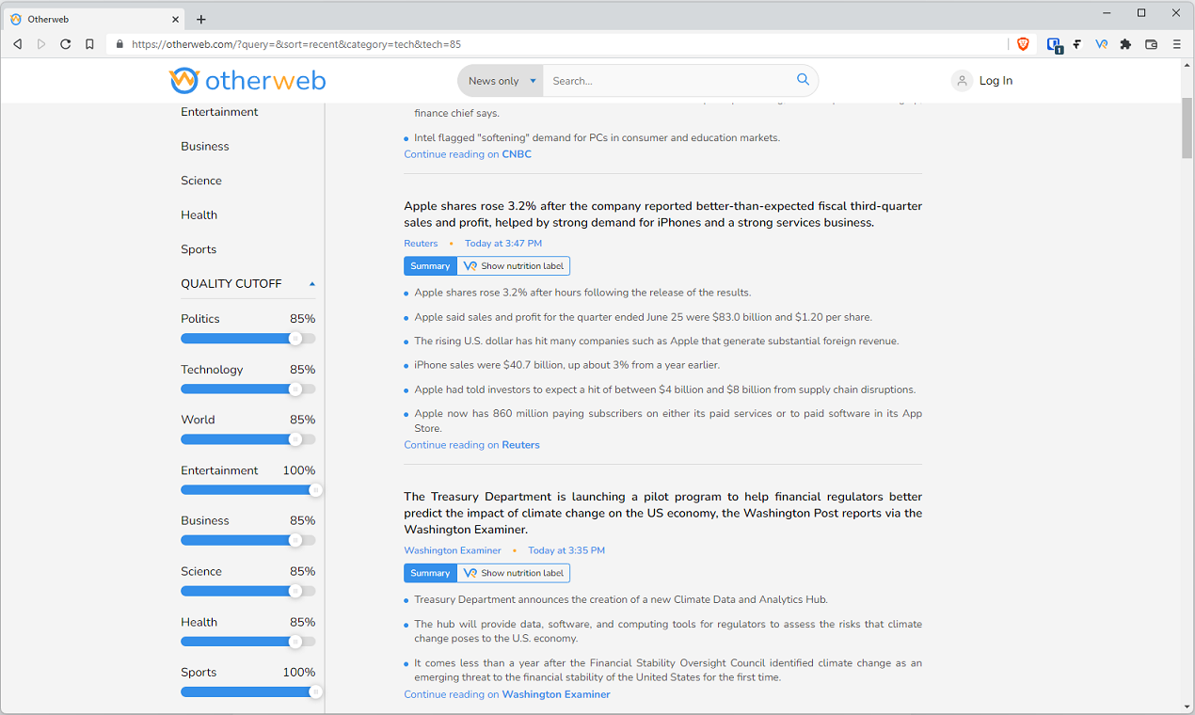Adjust the Technology quality slider

pyautogui.click(x=295, y=389)
